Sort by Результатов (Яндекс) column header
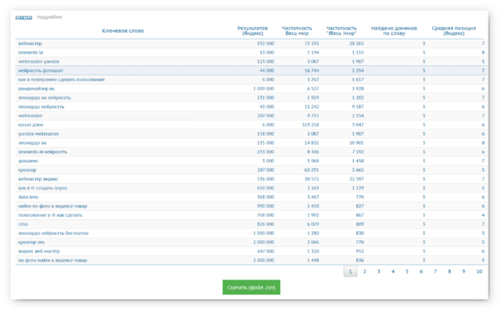This screenshot has height=313, width=502. pos(253,31)
